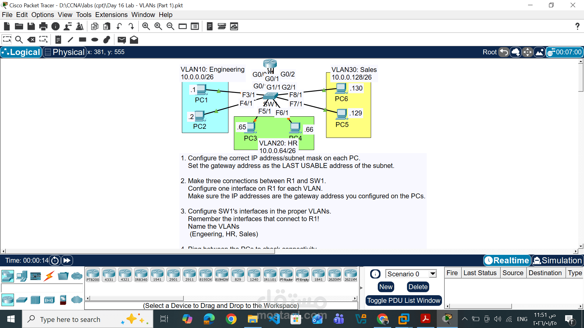
Task: Open the Extensions menu
Action: (x=111, y=15)
